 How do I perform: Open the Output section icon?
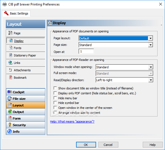point(10,112)
